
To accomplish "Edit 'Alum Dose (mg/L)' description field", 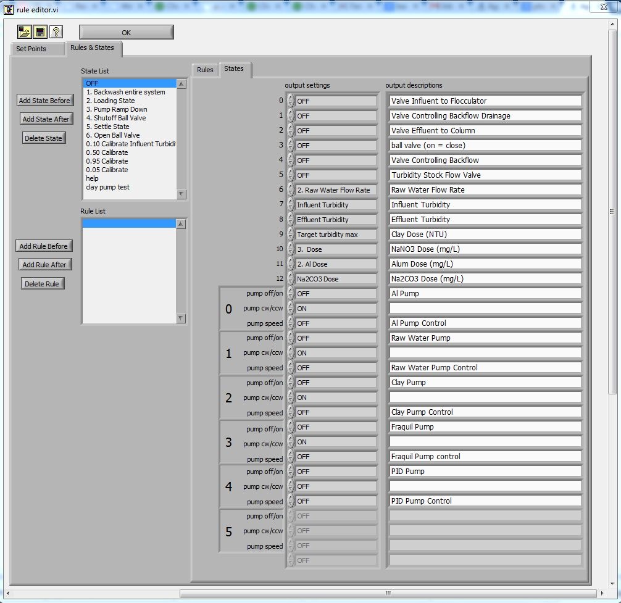I will [485, 264].
